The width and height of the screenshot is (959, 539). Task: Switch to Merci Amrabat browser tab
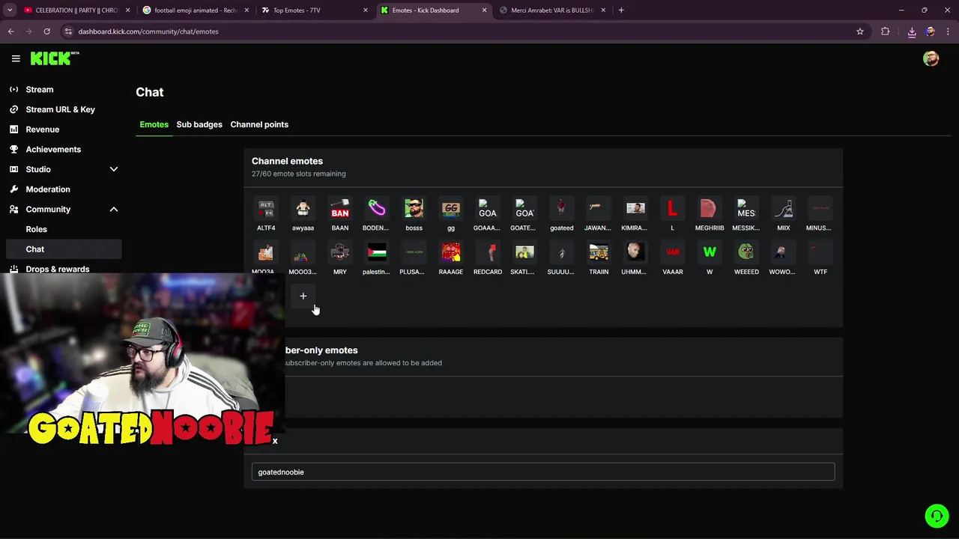coord(553,10)
